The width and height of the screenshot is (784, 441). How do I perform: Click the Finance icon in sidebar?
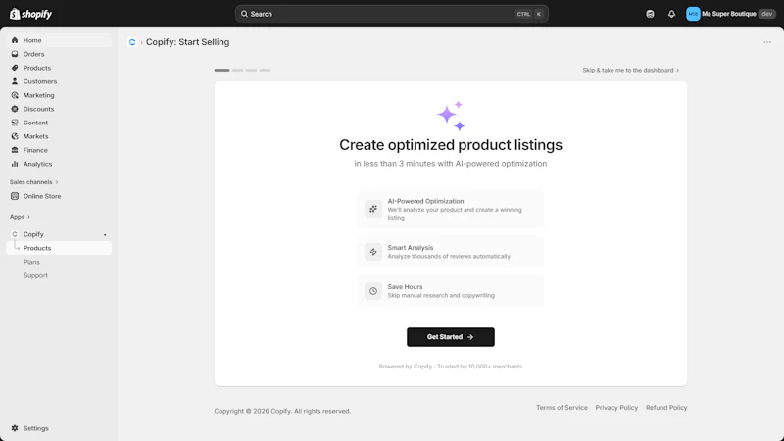pos(15,150)
